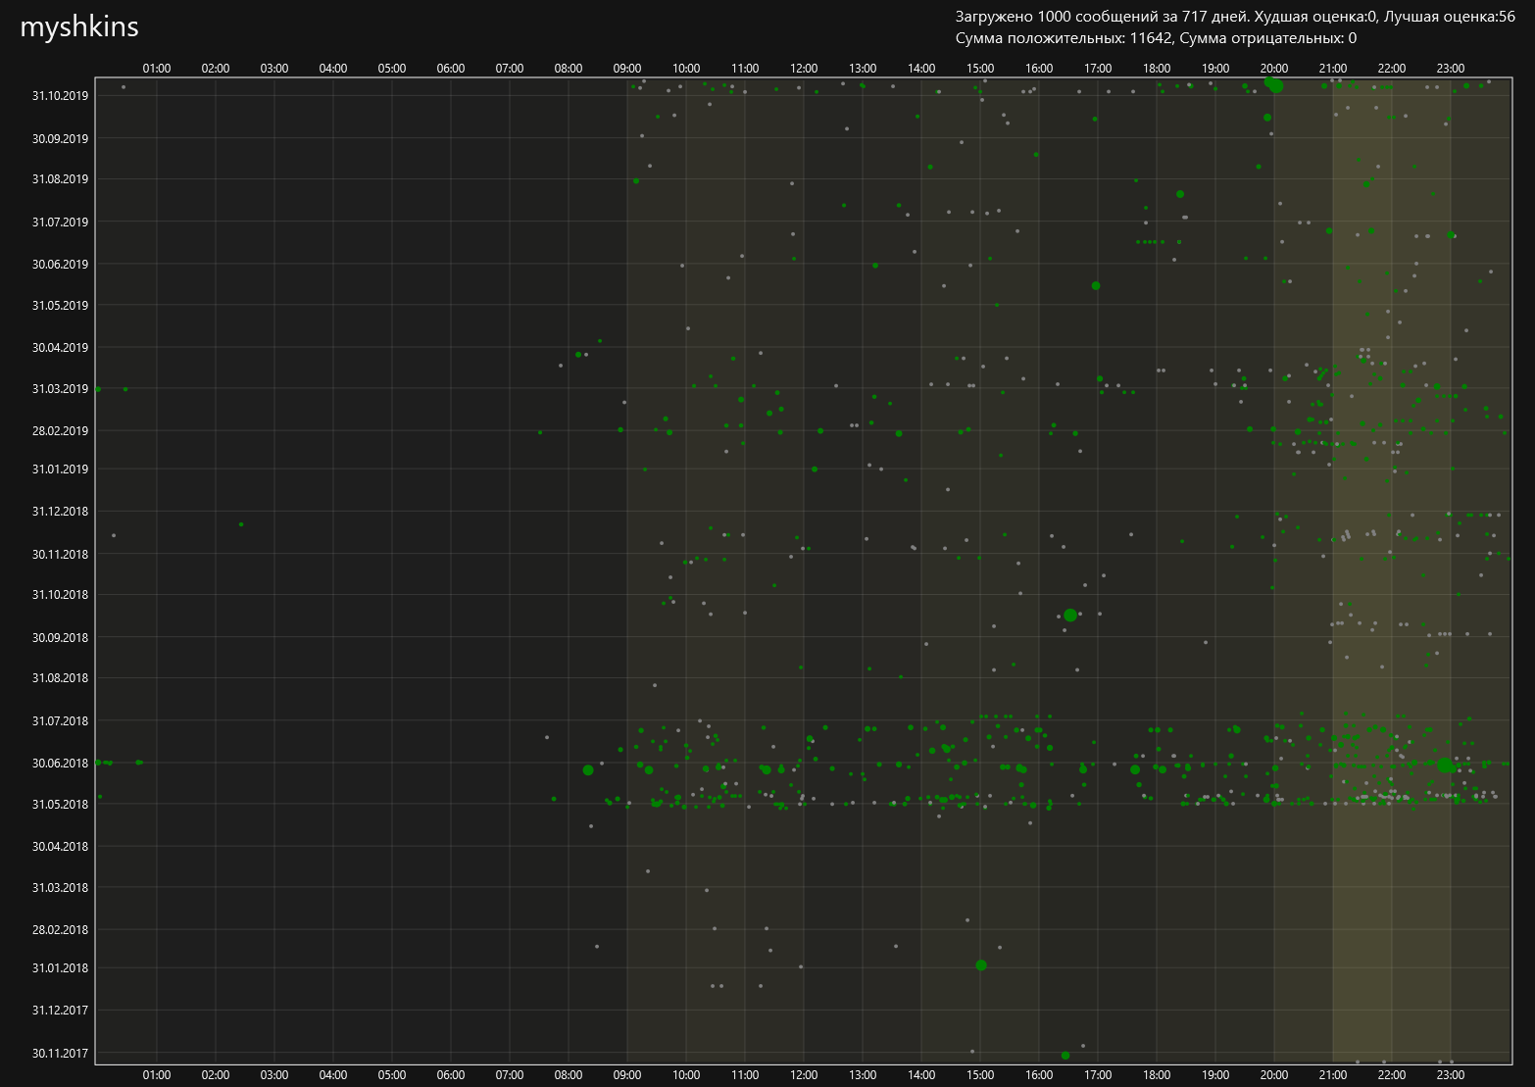Viewport: 1535px width, 1087px height.
Task: Click the 13:00 label on the top axis
Action: 863,68
